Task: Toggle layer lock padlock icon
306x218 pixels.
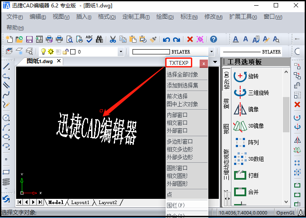Action: [x=65, y=52]
